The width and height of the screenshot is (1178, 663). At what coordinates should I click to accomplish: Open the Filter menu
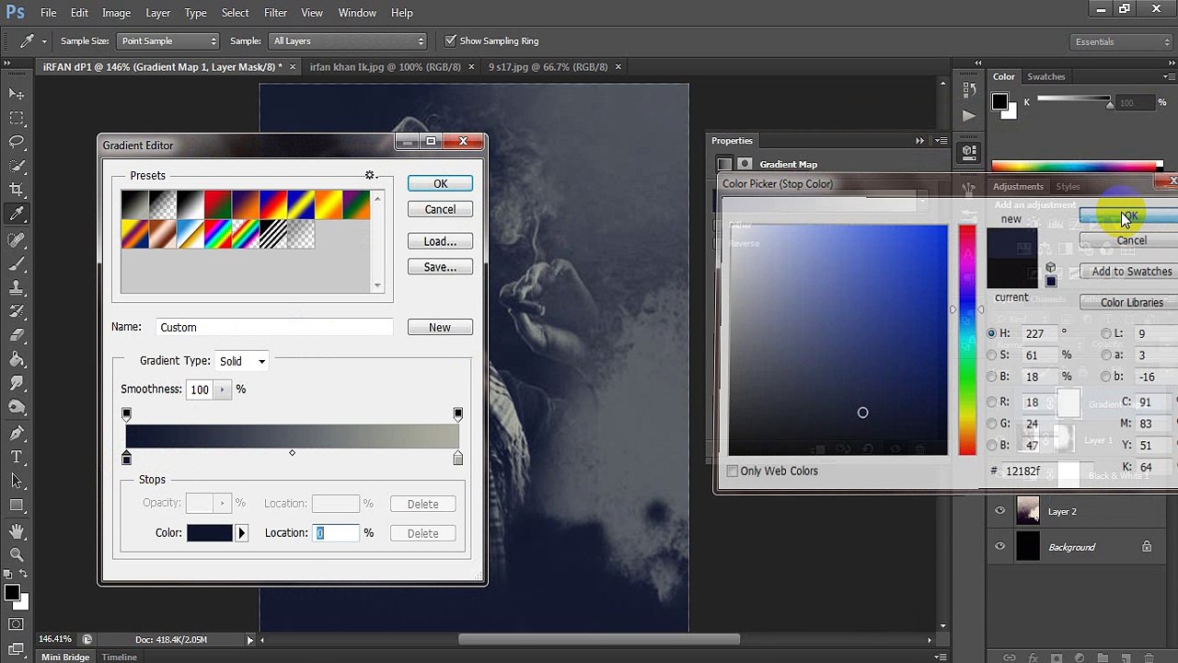[x=275, y=13]
